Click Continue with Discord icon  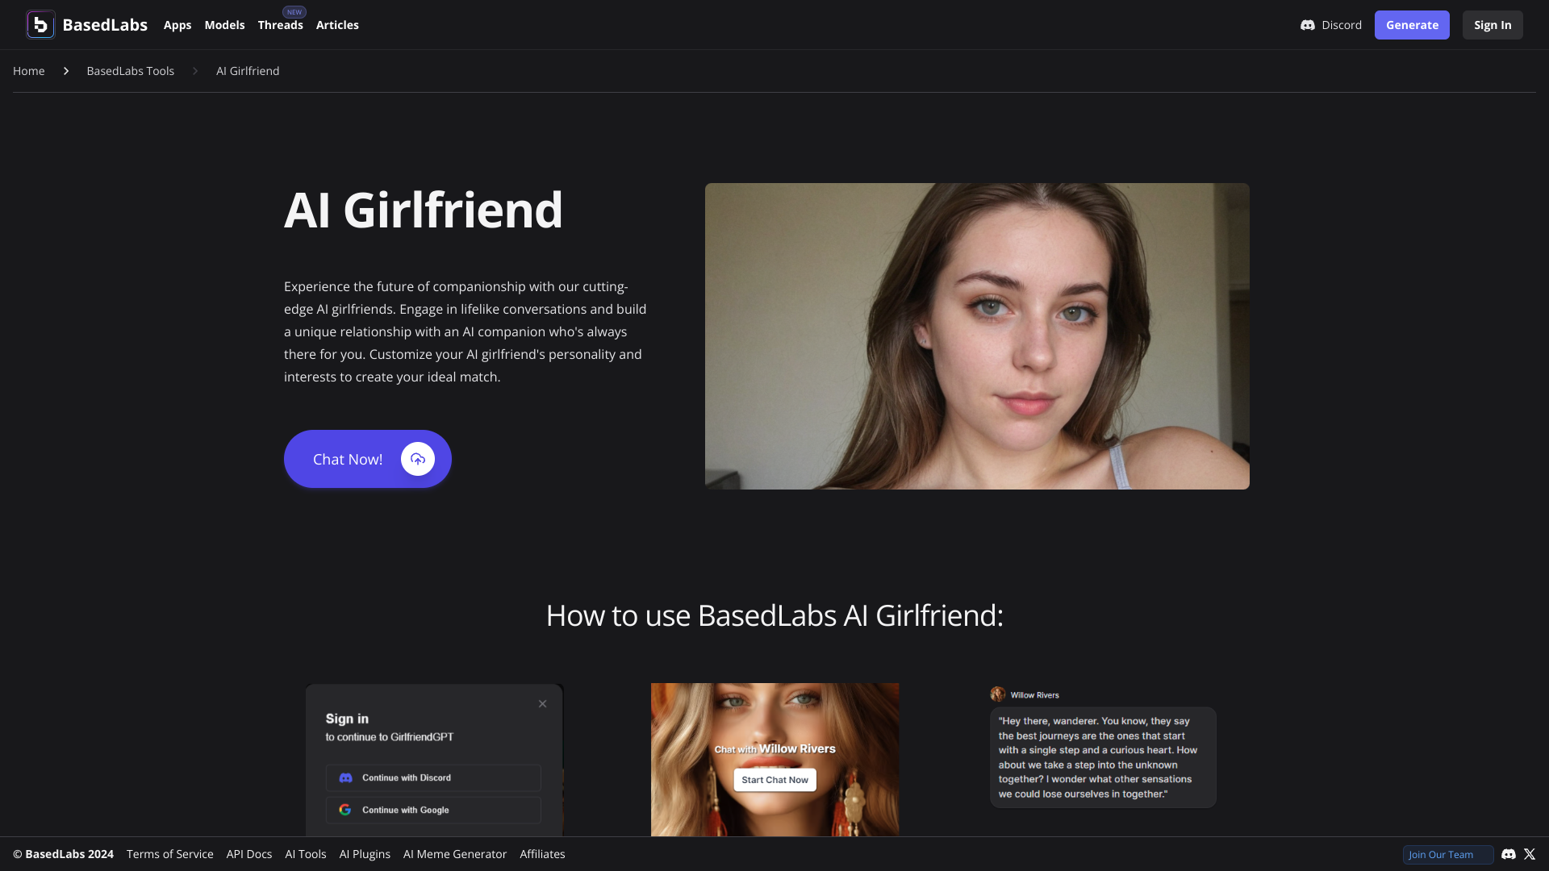point(346,777)
